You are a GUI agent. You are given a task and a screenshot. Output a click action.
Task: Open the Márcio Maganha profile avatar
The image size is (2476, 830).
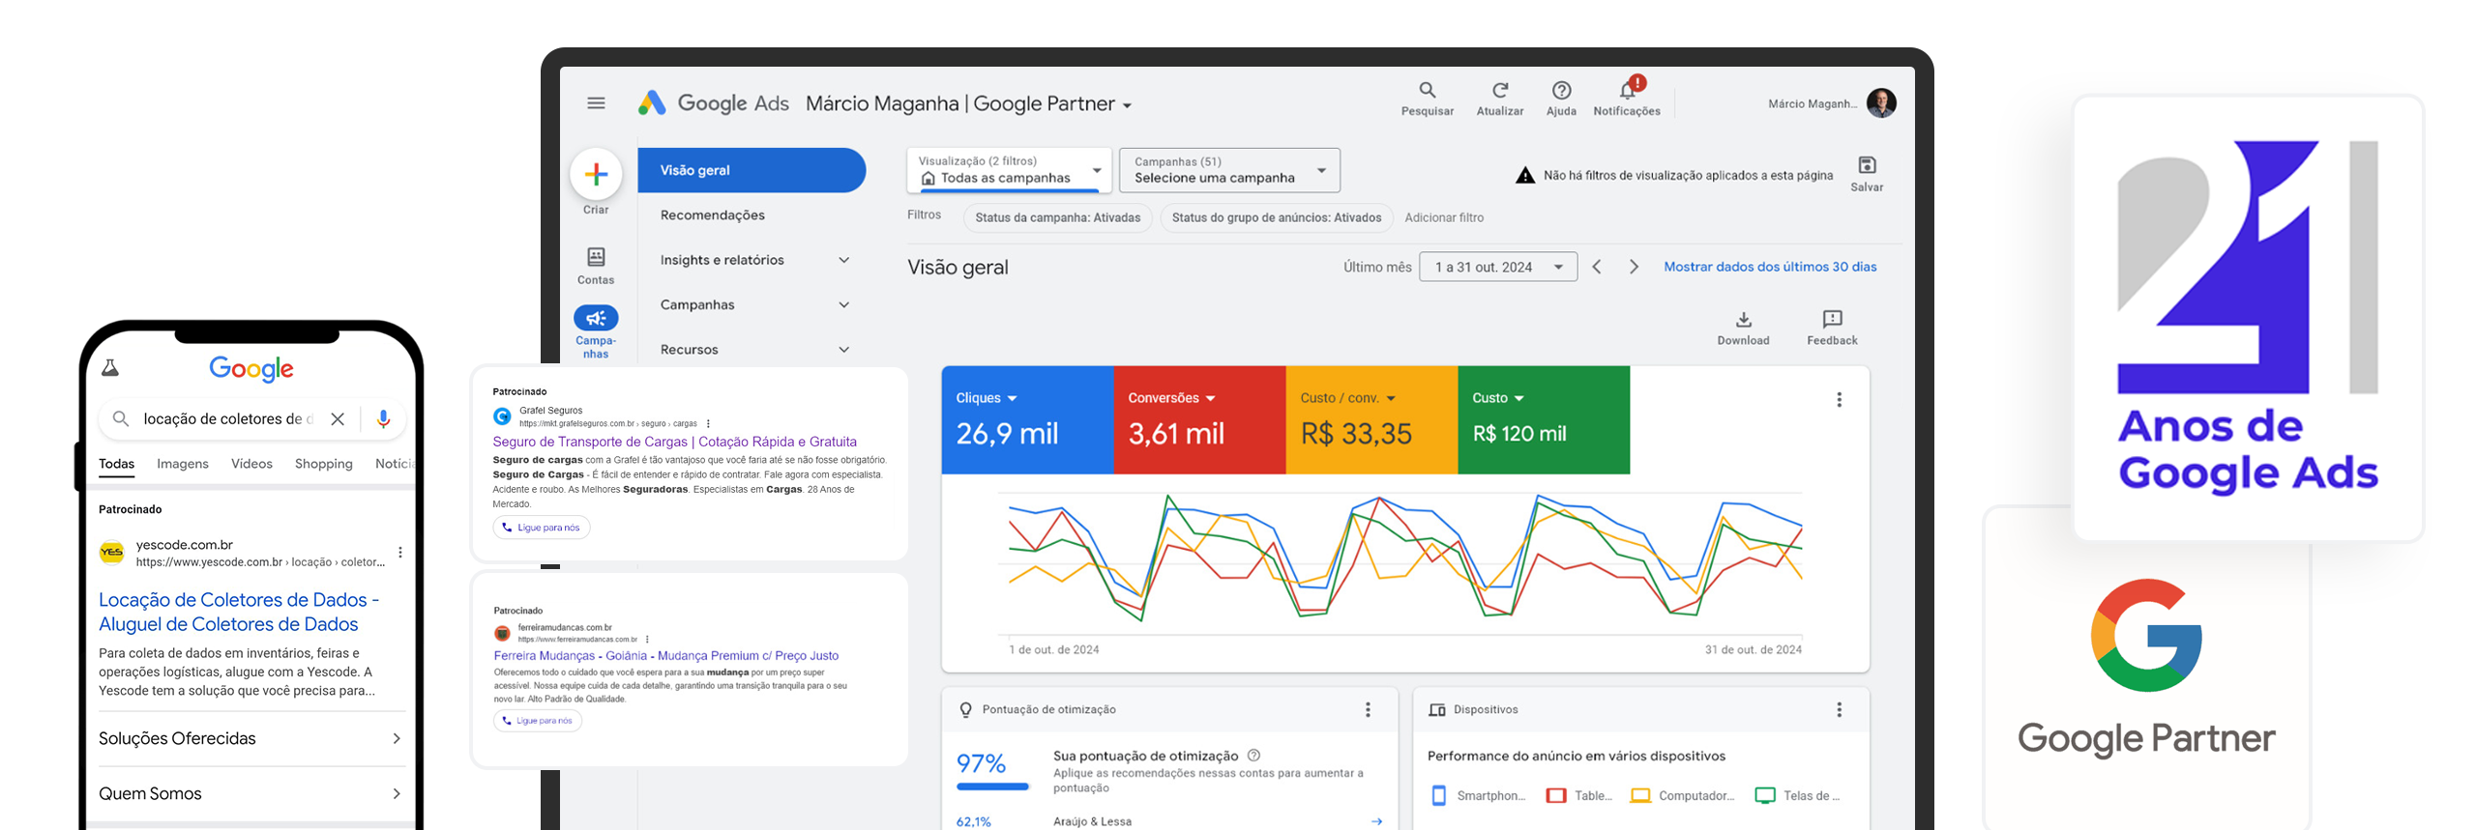(1881, 102)
